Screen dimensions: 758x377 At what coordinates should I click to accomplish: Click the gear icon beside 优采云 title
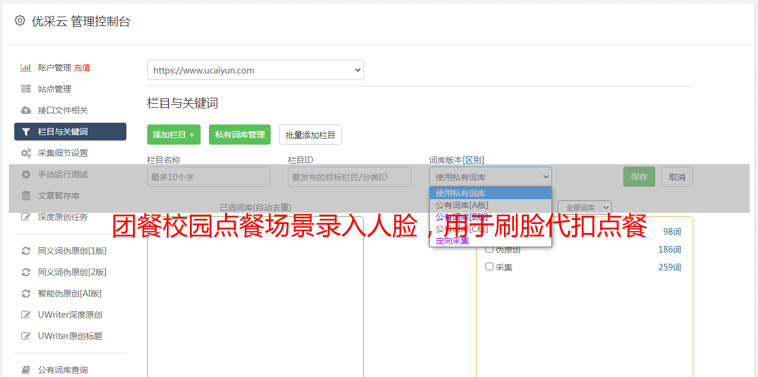tap(20, 21)
